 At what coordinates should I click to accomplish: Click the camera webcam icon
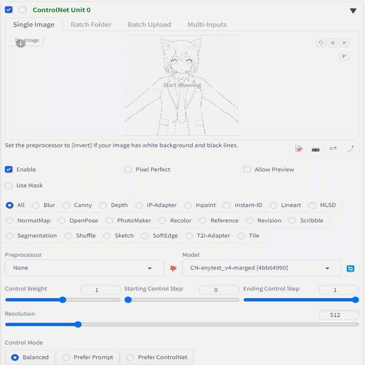pyautogui.click(x=315, y=149)
